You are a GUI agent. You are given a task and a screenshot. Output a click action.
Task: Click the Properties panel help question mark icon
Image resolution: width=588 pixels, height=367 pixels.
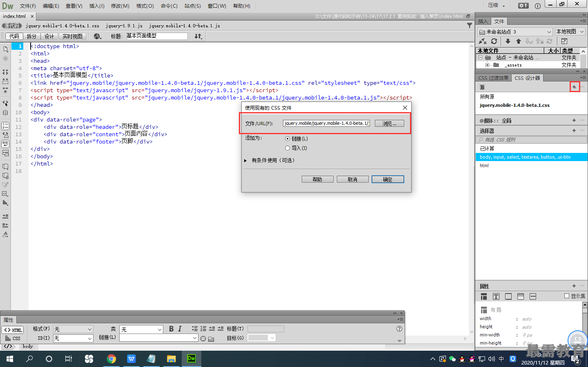pos(399,329)
